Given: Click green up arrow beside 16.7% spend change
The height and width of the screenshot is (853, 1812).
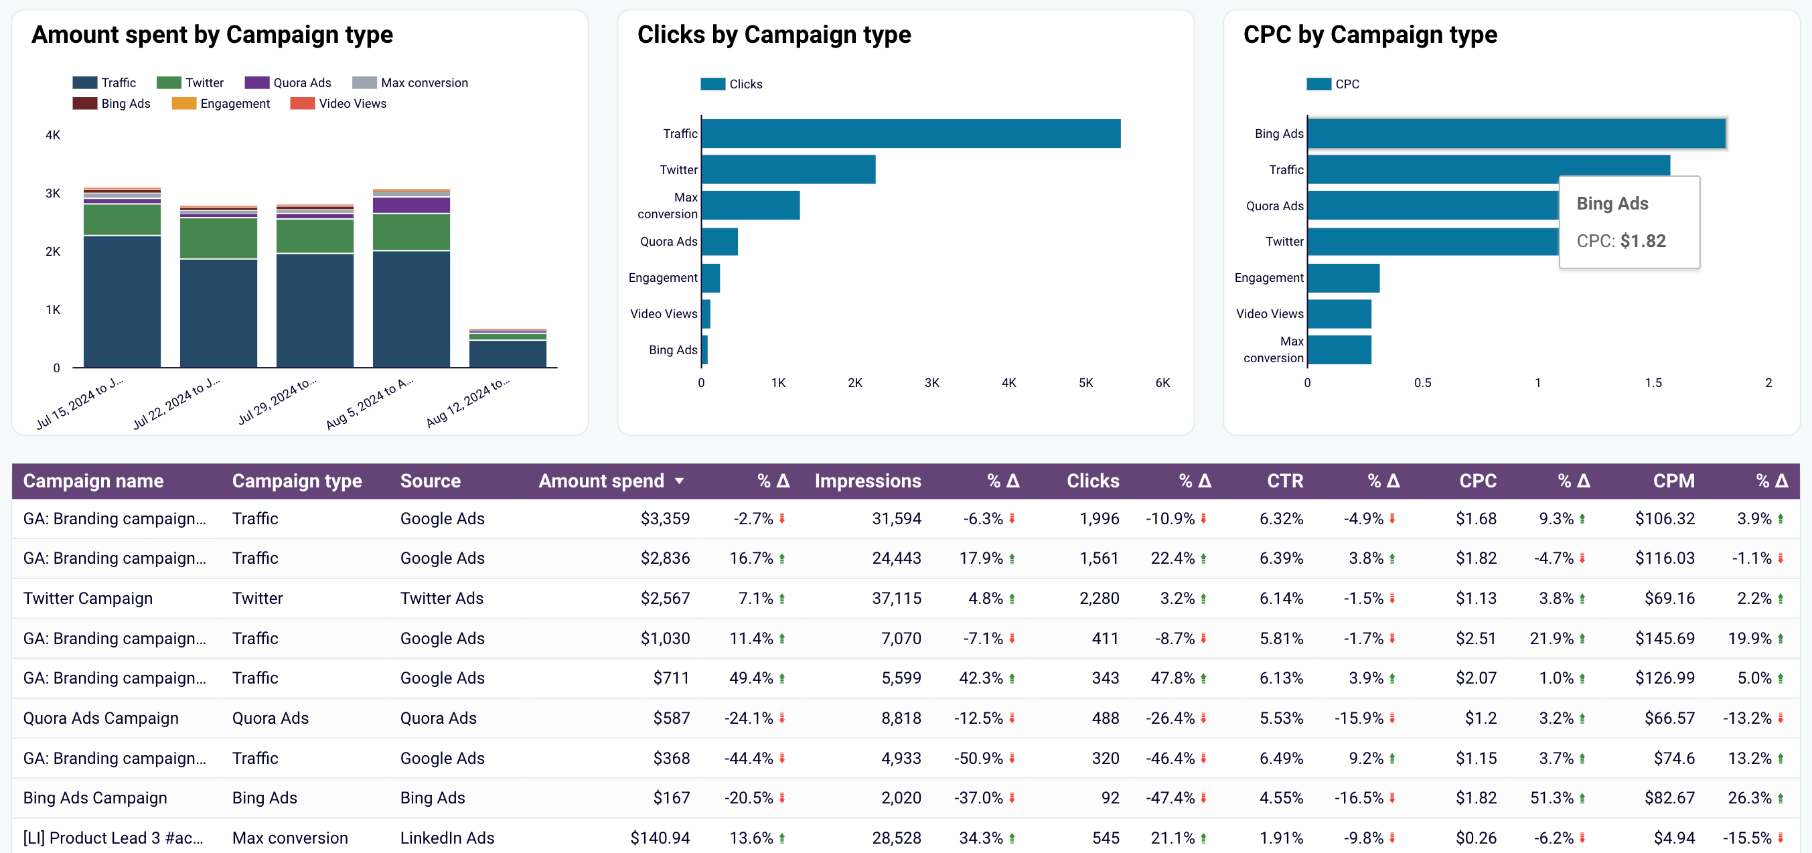Looking at the screenshot, I should tap(782, 559).
